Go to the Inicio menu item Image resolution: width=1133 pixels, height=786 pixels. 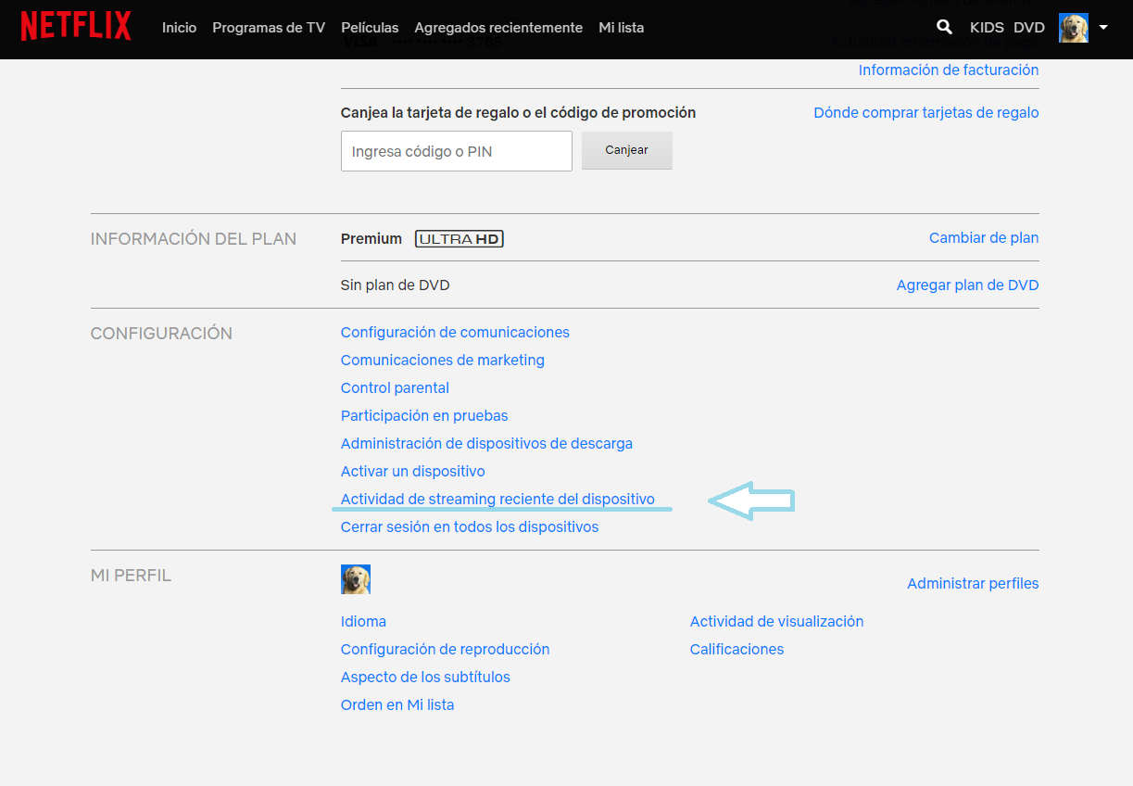point(179,28)
